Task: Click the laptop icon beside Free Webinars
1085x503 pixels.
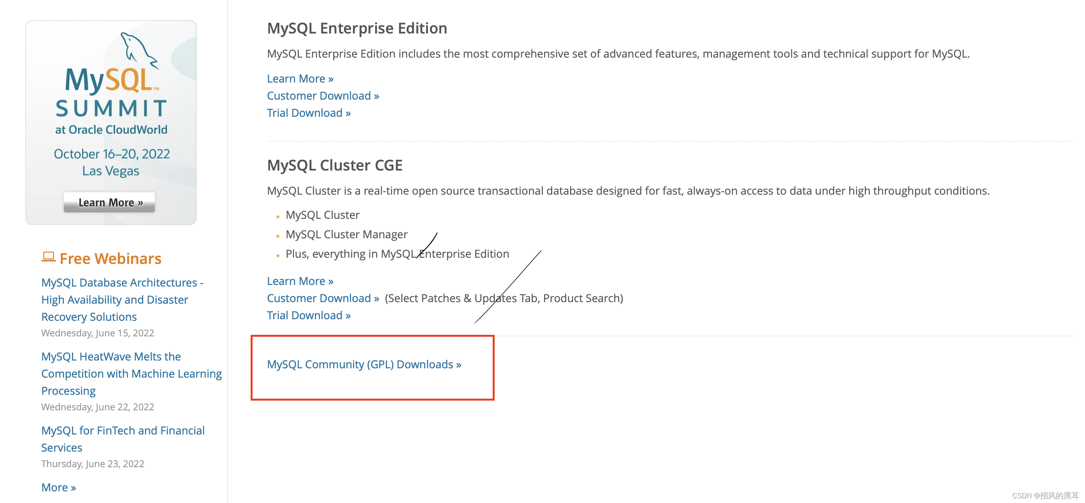Action: (48, 257)
